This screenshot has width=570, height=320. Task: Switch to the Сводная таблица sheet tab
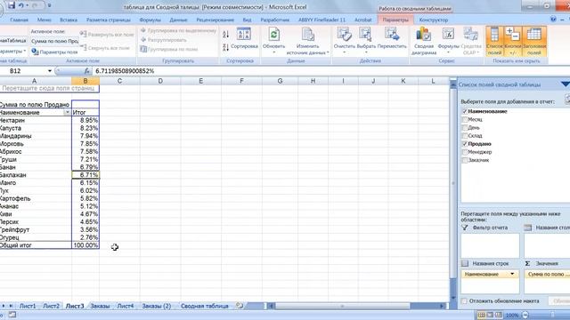click(204, 306)
